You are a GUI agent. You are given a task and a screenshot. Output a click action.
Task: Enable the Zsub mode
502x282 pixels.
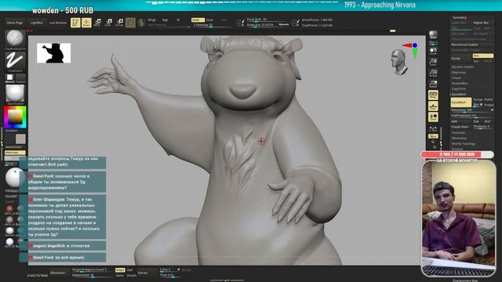(209, 20)
